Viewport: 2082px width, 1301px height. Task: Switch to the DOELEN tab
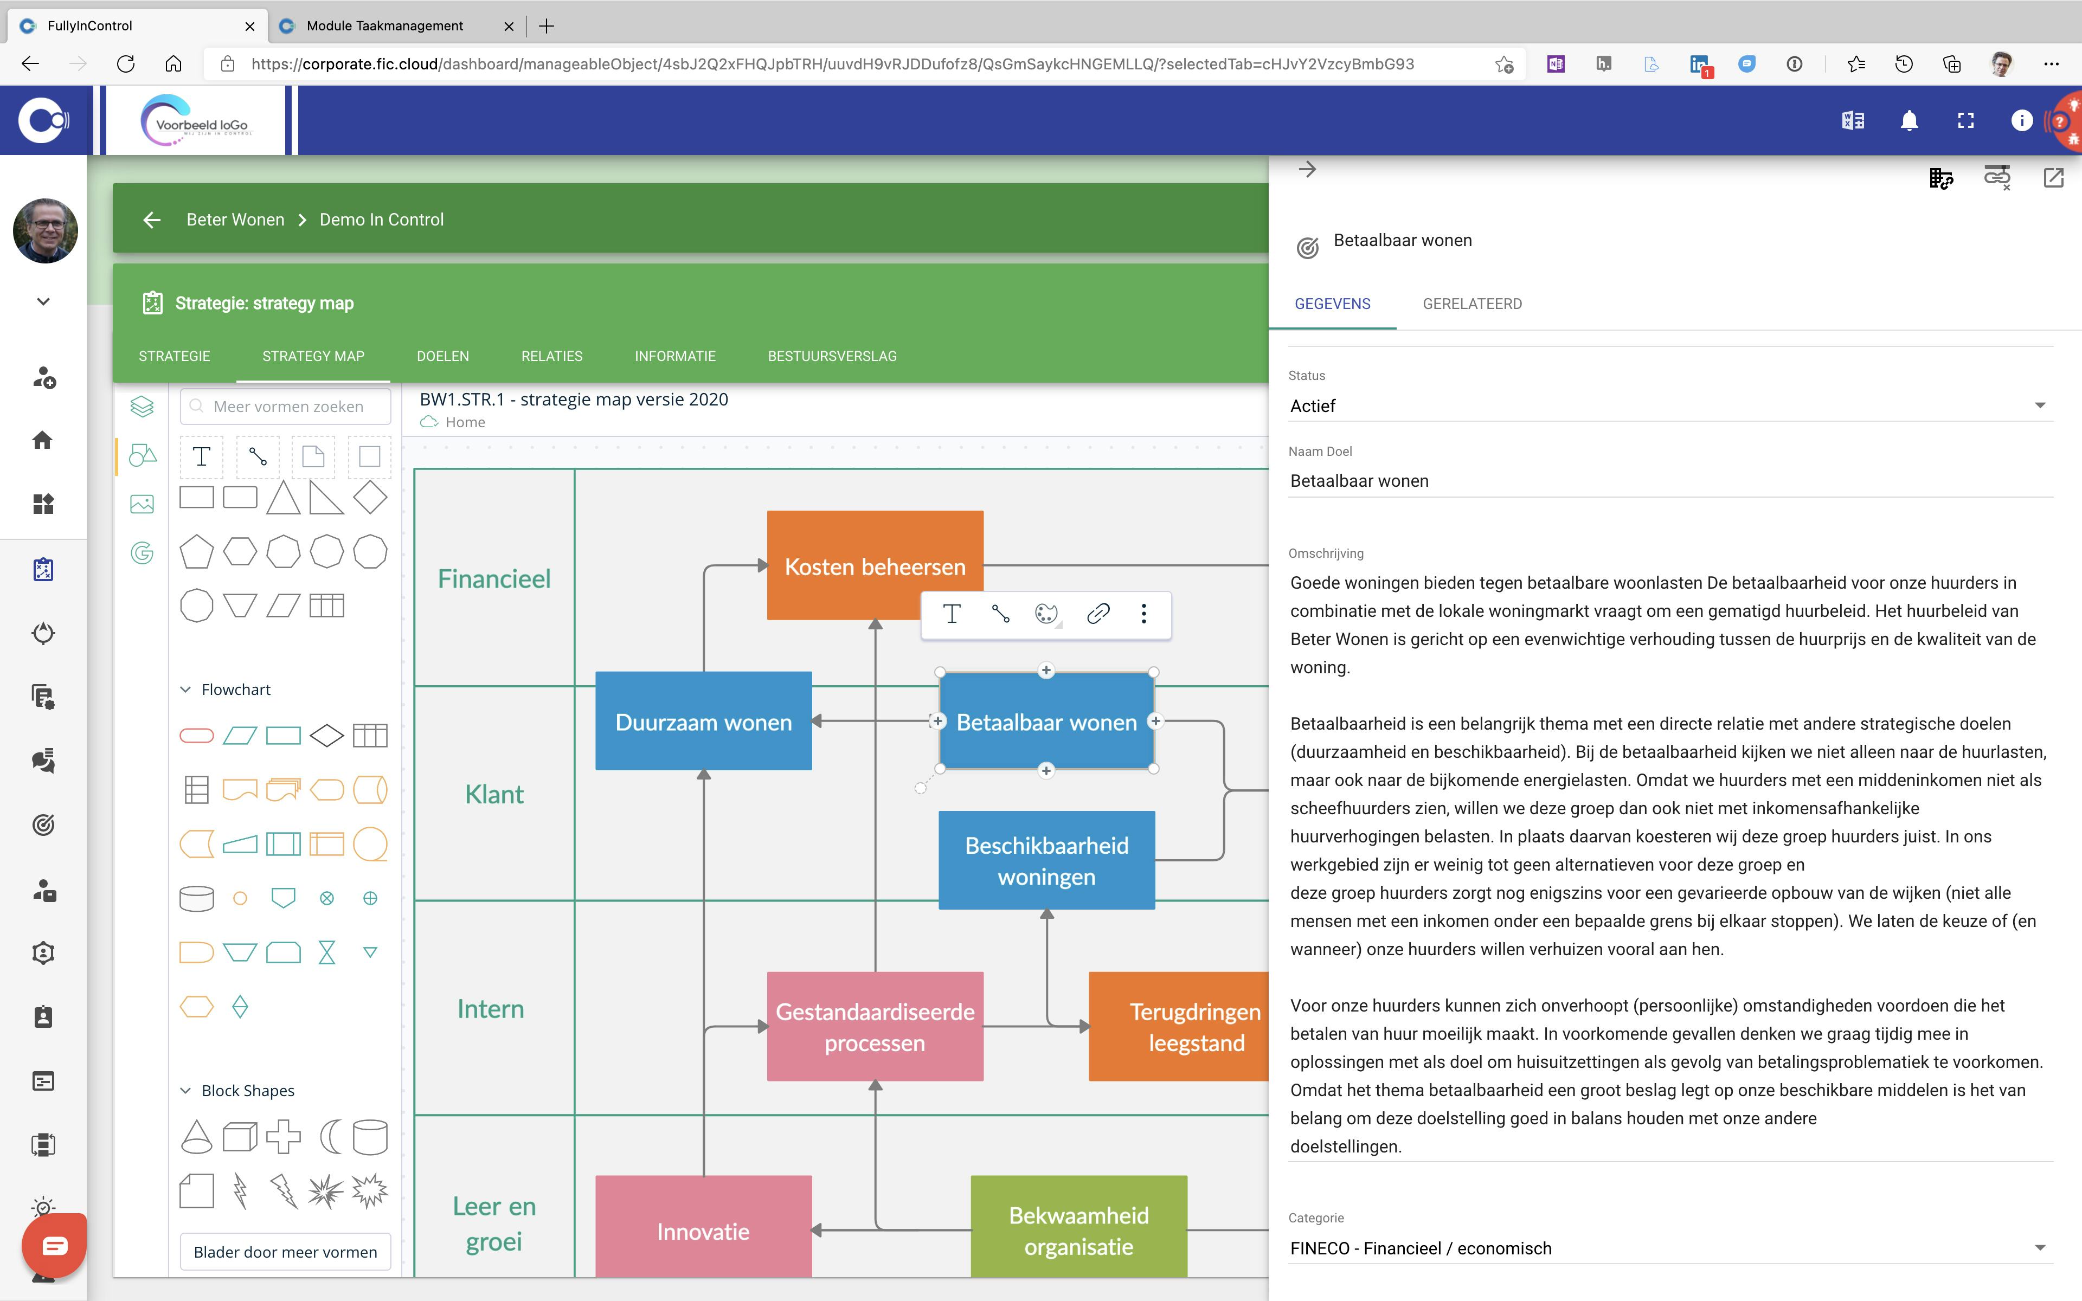[442, 356]
